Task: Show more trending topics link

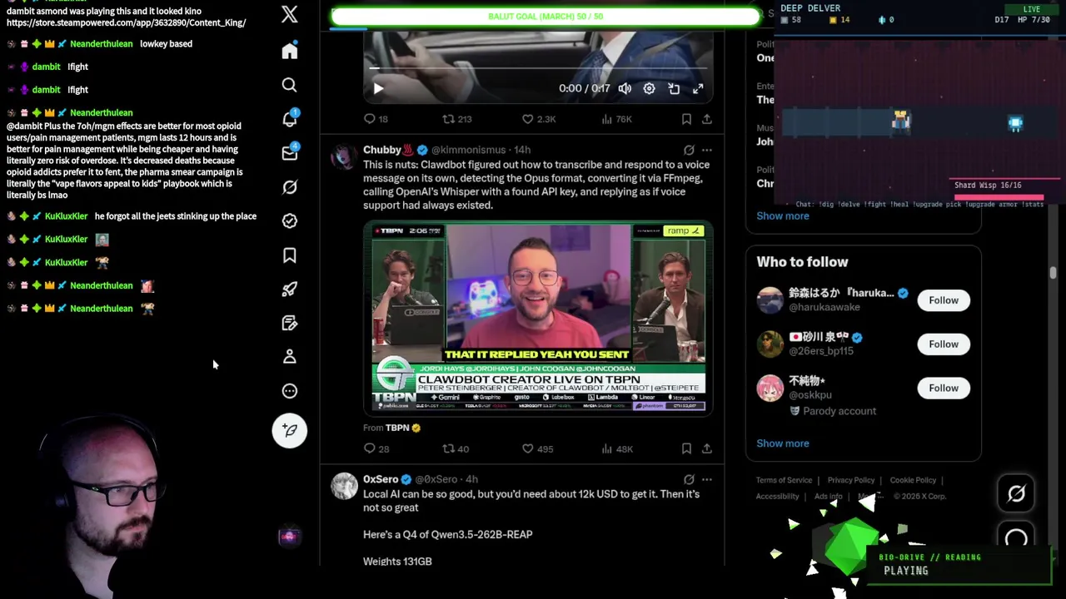Action: [x=782, y=215]
